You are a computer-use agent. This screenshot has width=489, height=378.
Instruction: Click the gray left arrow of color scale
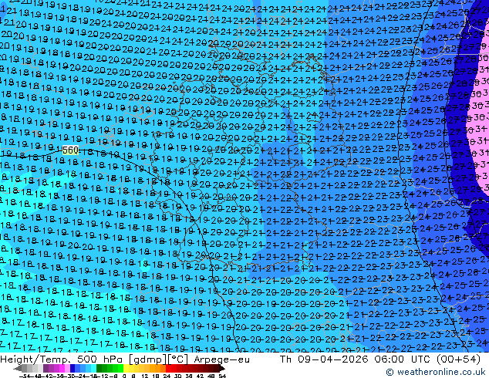18,369
